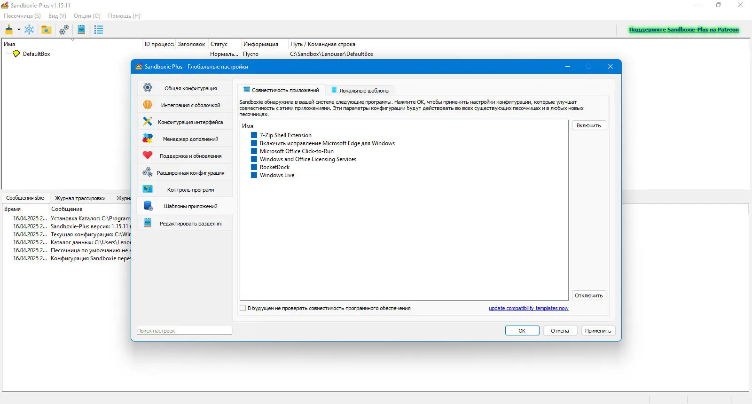The image size is (752, 404).
Task: Click the Время column header in log
Action: point(25,209)
